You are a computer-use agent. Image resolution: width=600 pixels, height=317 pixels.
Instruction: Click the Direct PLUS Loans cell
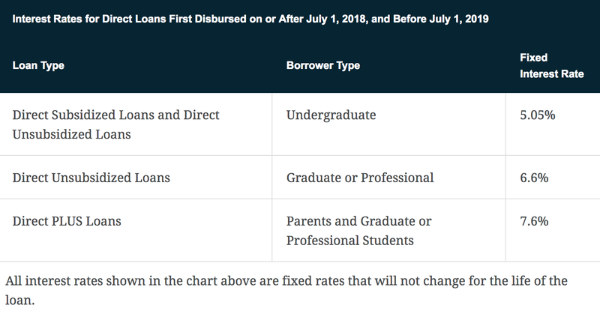pyautogui.click(x=67, y=221)
